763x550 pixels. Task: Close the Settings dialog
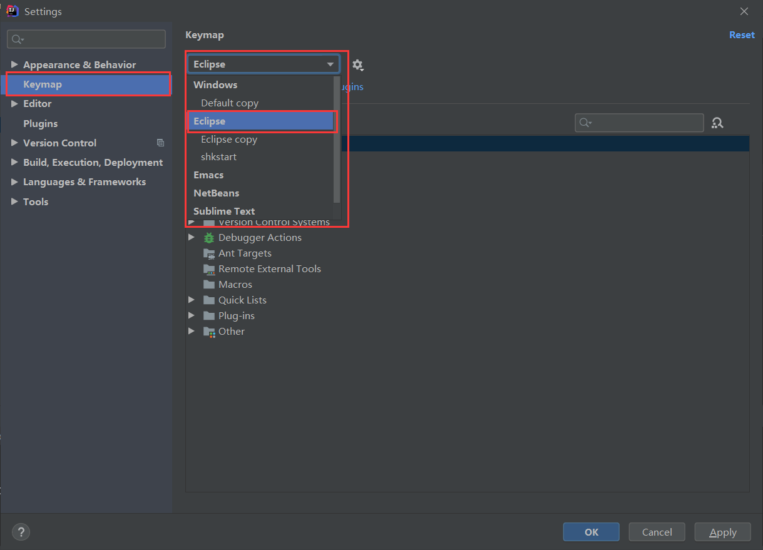click(744, 11)
